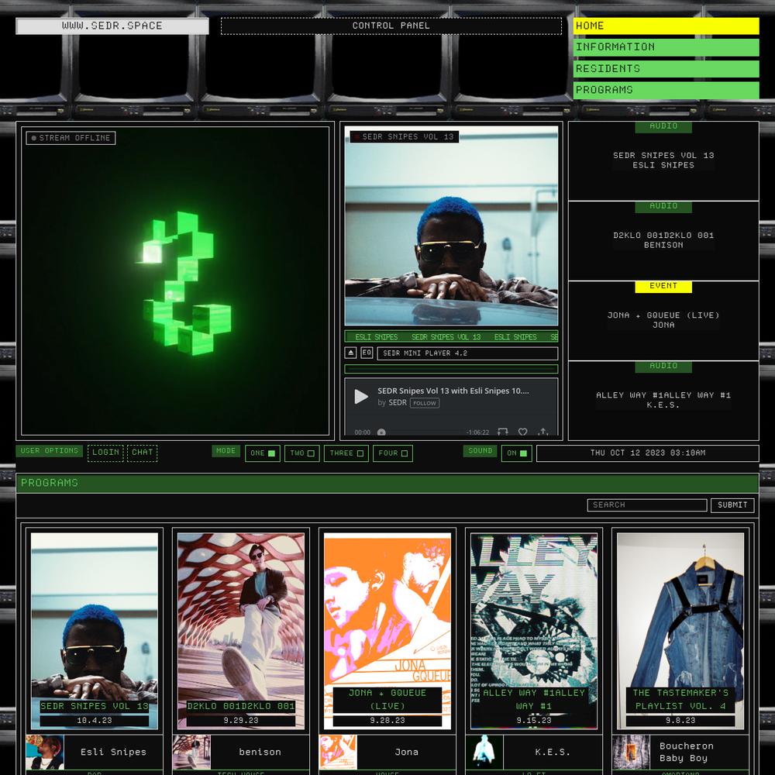Open Jona + Gqueue (Live) program card

click(x=387, y=631)
